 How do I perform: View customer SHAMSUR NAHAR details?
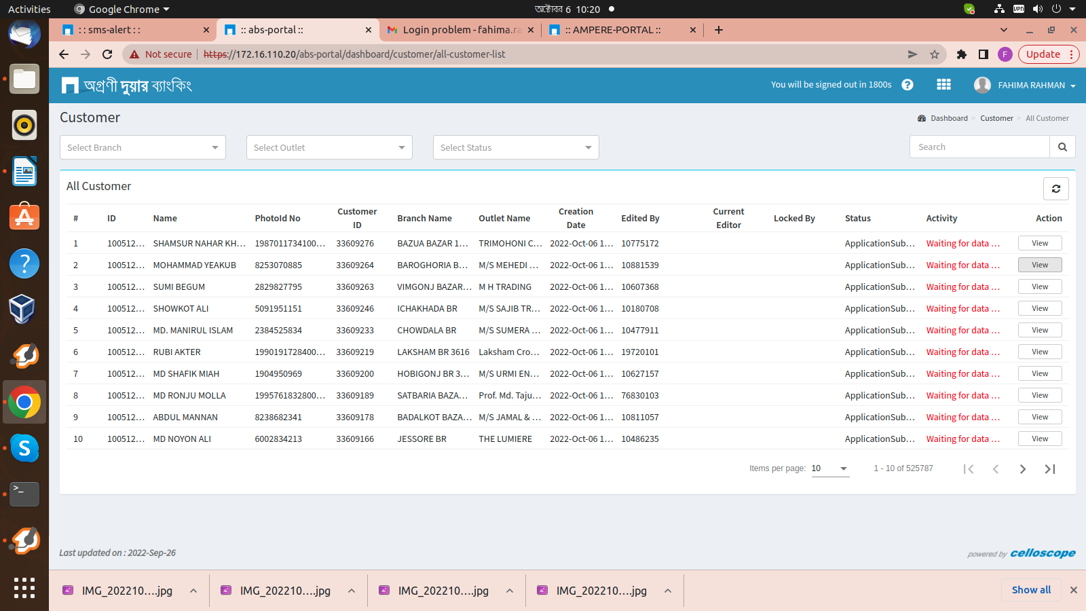pos(1040,243)
